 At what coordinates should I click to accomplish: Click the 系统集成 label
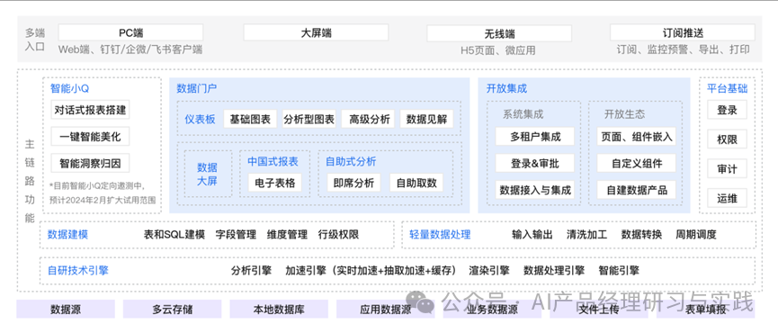(x=523, y=114)
